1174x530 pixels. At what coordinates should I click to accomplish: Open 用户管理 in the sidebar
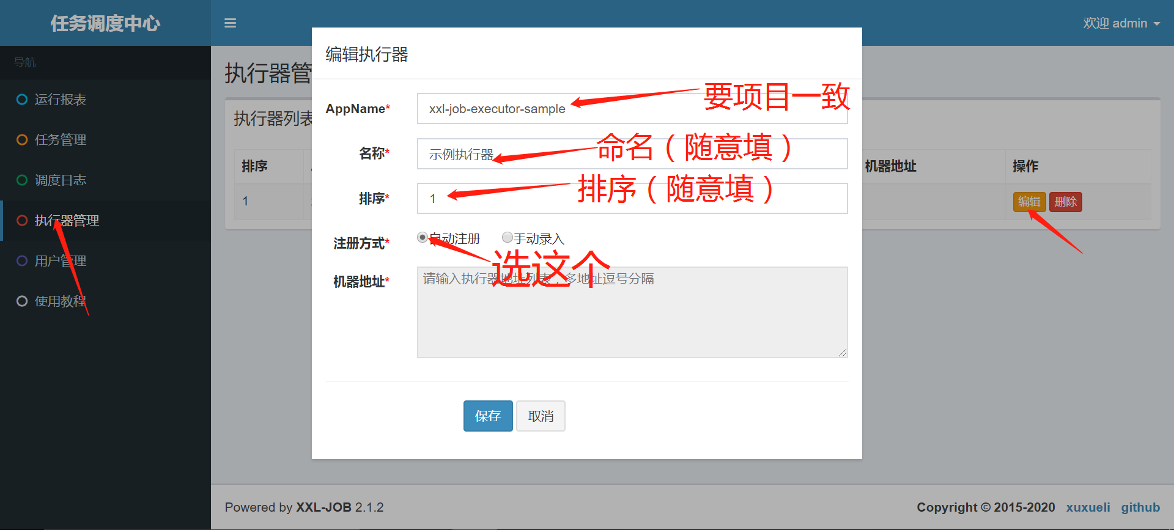point(61,260)
